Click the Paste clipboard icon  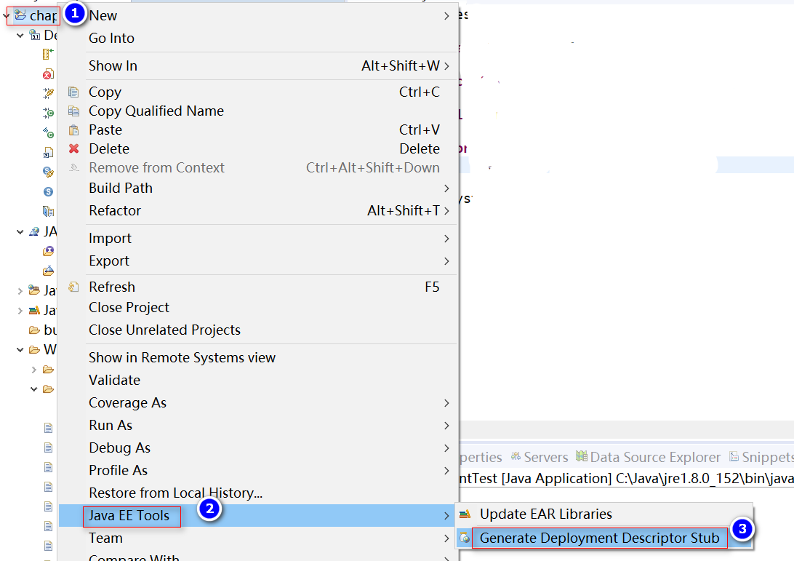[74, 130]
